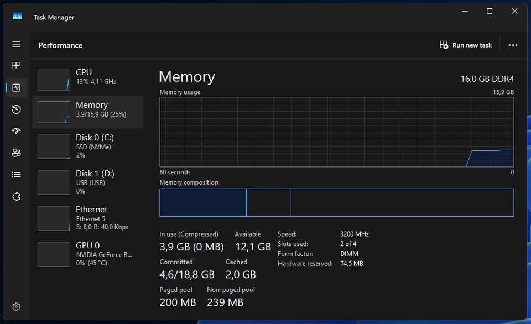Screen dimensions: 531x324
Task: Open the Services page puzzle icon
Action: click(16, 196)
